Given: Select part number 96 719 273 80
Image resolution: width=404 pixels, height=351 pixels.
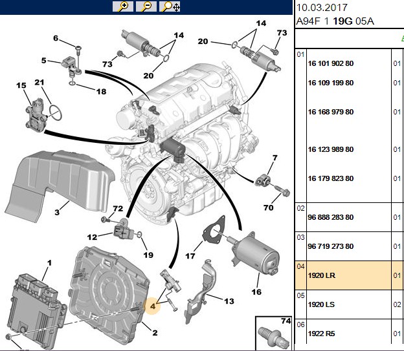Looking at the screenshot, I should 331,246.
